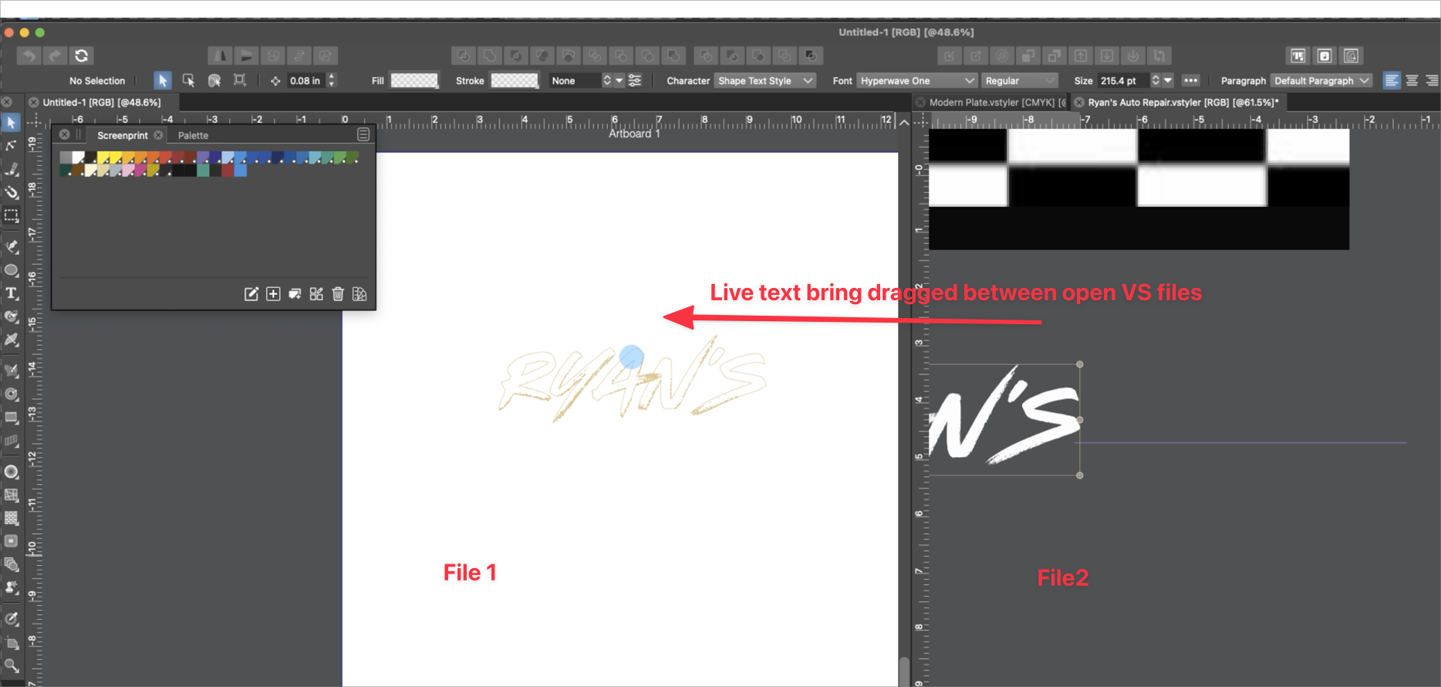Screen dimensions: 1441x687
Task: Click the 215.4 pt font size field
Action: [x=1122, y=81]
